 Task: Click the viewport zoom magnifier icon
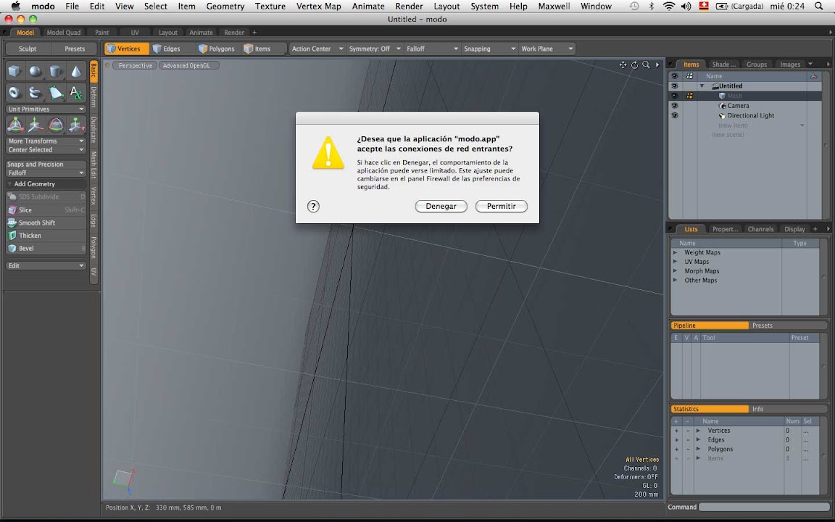coord(646,65)
